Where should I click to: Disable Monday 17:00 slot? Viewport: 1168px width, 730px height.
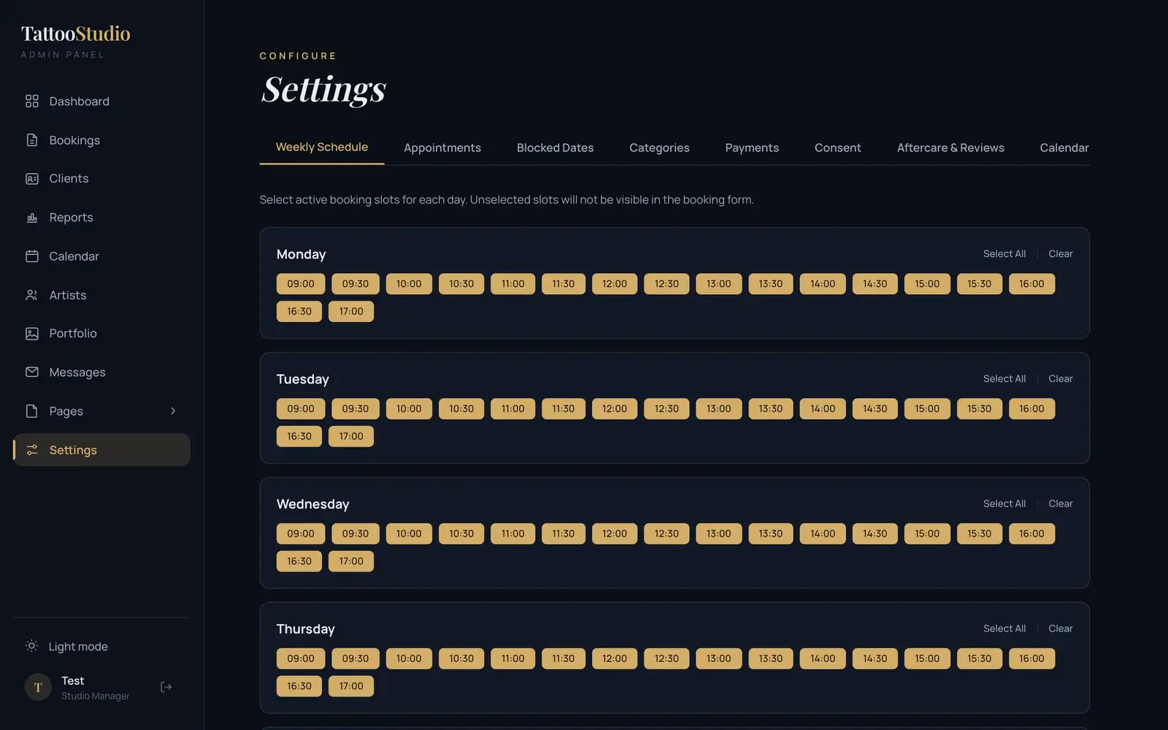[x=351, y=312]
